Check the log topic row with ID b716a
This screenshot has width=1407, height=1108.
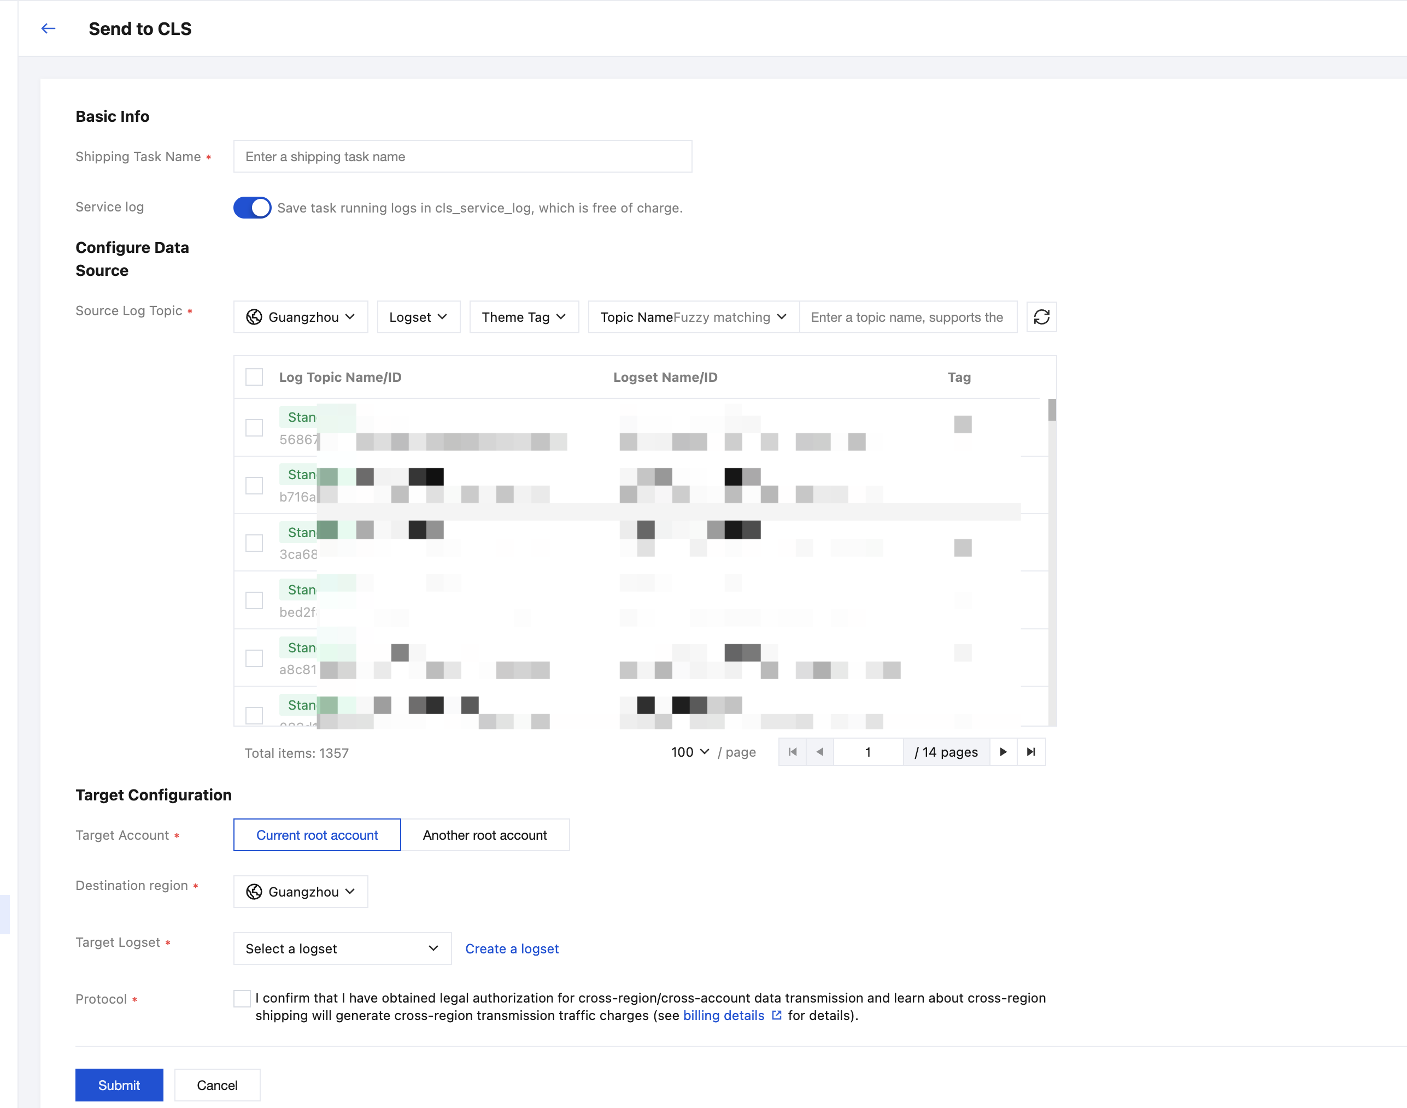click(254, 485)
